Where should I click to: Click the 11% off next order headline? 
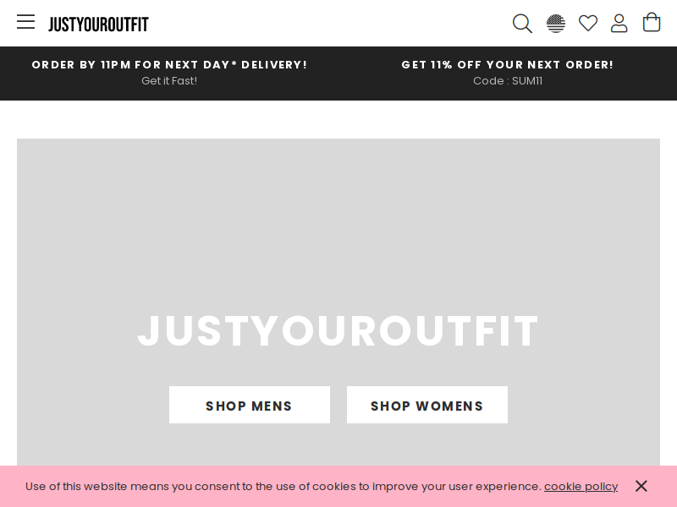coord(508,65)
